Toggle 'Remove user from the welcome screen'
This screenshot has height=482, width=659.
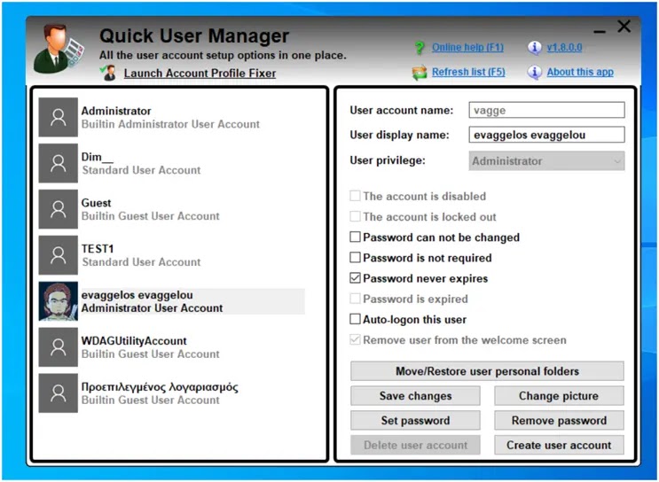coord(355,339)
